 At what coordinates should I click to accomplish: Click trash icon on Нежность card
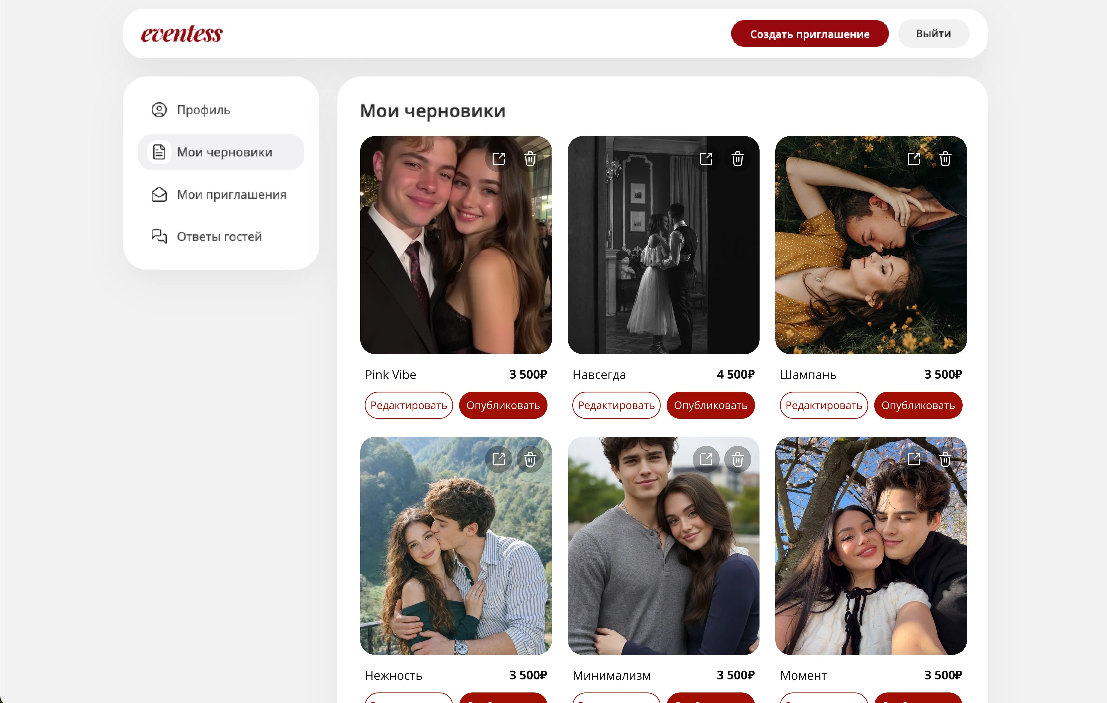[530, 459]
